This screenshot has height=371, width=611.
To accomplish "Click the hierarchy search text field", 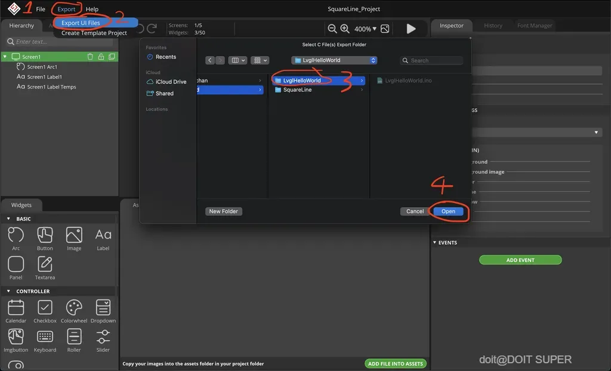I will click(60, 41).
